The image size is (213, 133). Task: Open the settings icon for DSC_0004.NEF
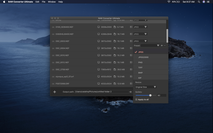(x=131, y=48)
